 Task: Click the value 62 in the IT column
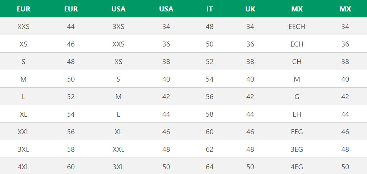point(210,149)
